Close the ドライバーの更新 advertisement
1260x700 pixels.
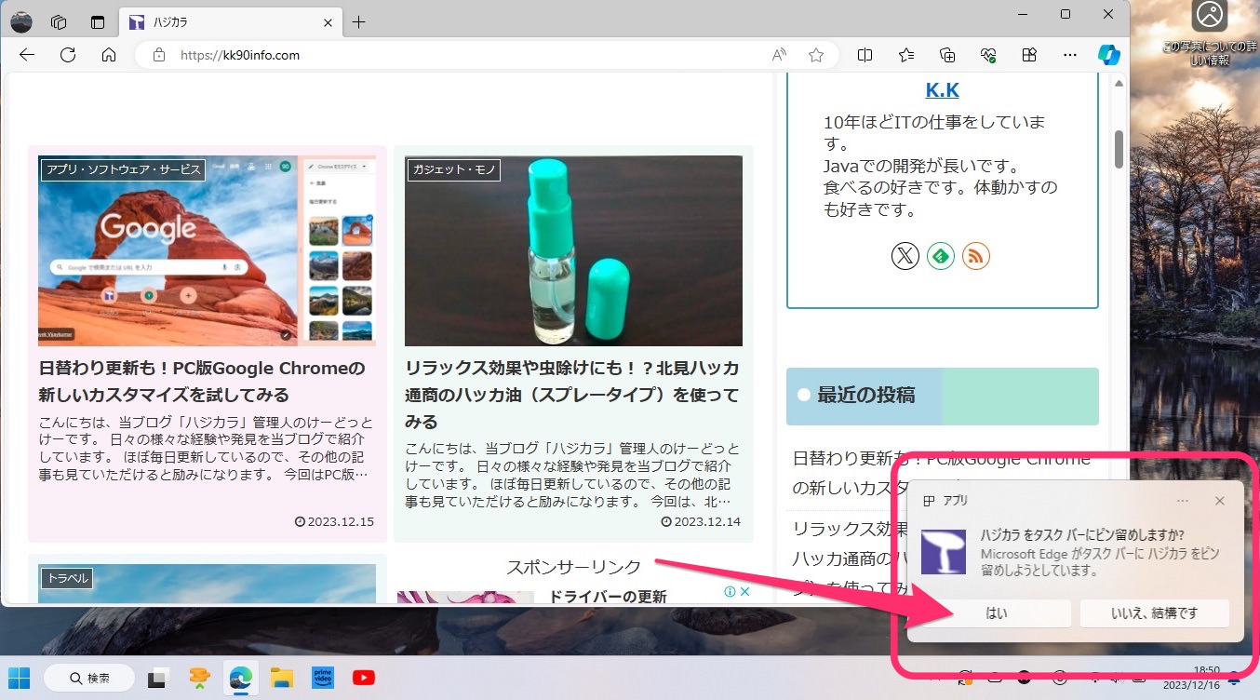tap(744, 592)
